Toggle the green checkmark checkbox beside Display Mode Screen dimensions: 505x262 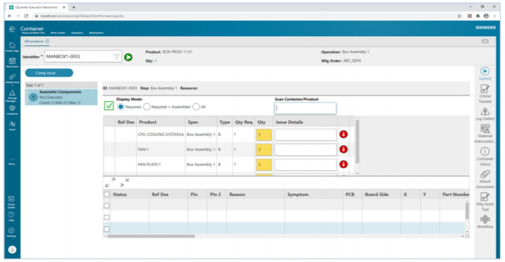[x=109, y=106]
